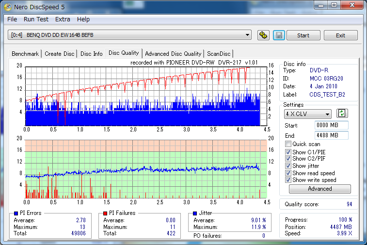This screenshot has height=245, width=367.
Task: Click the green refresh icon next to speed
Action: [342, 114]
